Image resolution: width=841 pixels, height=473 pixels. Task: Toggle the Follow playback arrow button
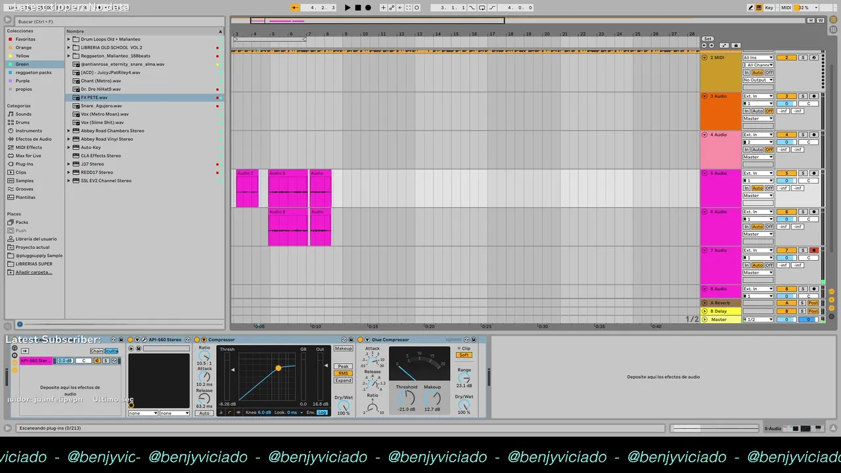click(295, 8)
